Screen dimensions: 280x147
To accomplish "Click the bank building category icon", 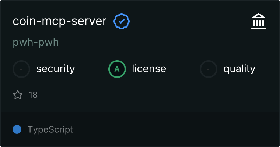I will click(x=259, y=22).
